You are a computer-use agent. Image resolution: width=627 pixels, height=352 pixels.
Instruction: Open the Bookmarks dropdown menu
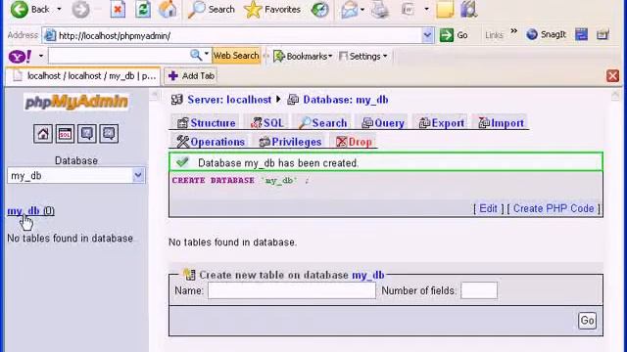pos(303,57)
